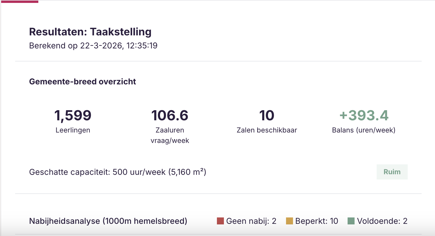Click the calculation timestamp '22-3-2026, 12:35:19'
The image size is (435, 236).
pyautogui.click(x=119, y=46)
